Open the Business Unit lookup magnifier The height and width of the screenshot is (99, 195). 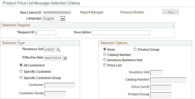coord(59,50)
